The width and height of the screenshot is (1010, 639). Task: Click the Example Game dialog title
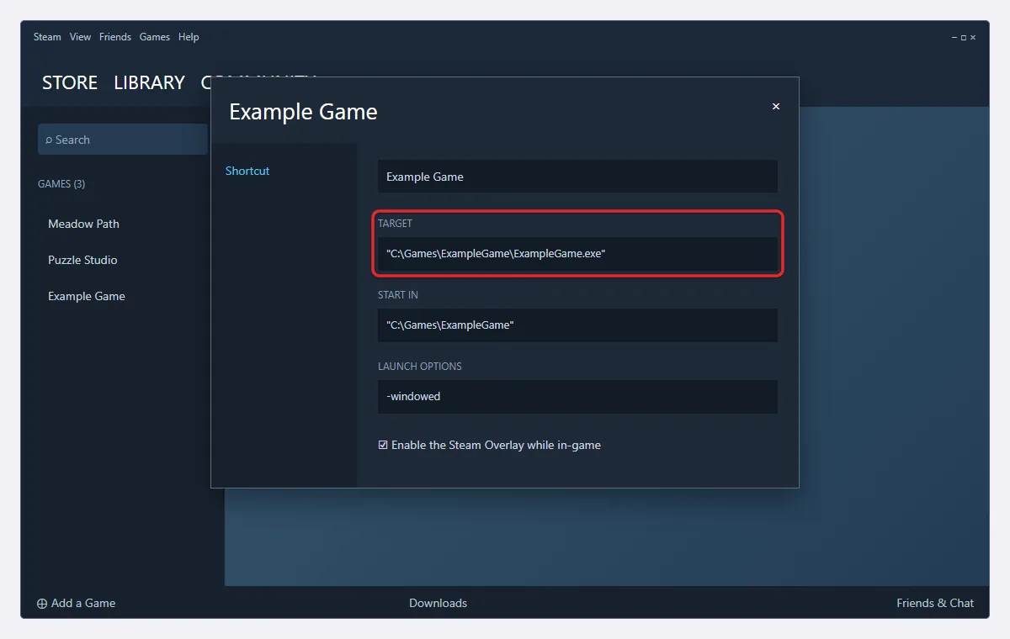303,112
